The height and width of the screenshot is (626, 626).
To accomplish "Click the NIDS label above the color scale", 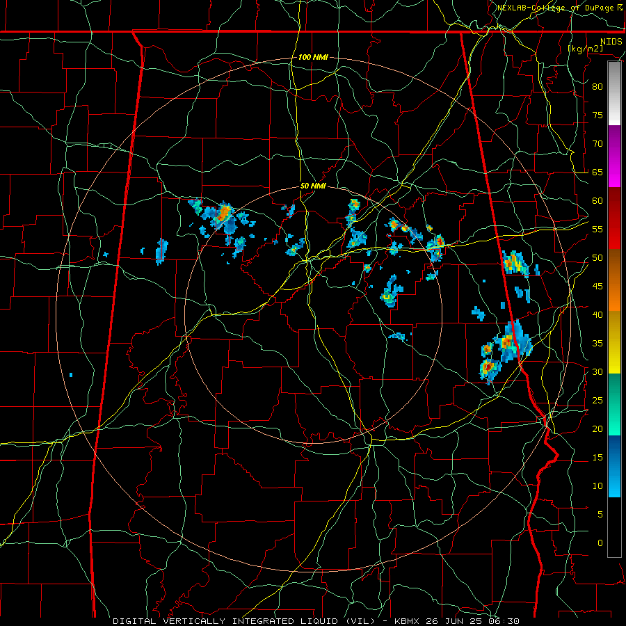I will (611, 42).
